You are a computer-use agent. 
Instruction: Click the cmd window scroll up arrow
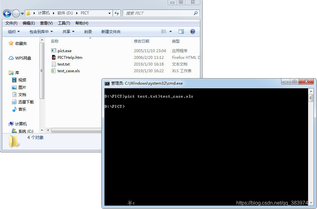click(311, 91)
